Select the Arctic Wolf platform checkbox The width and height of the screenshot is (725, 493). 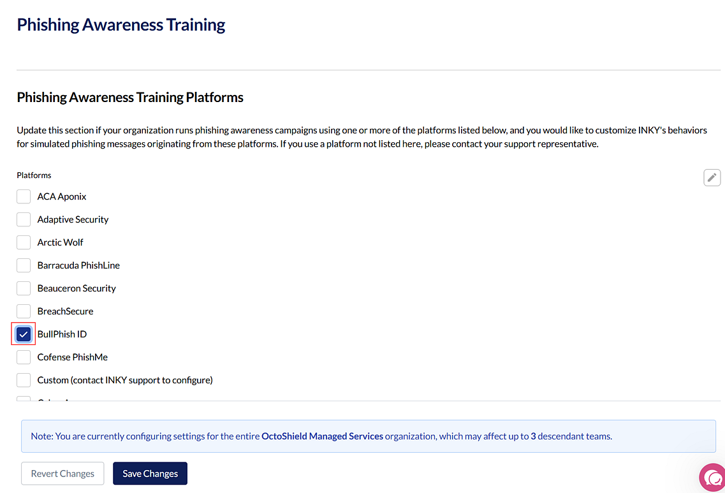pyautogui.click(x=24, y=242)
